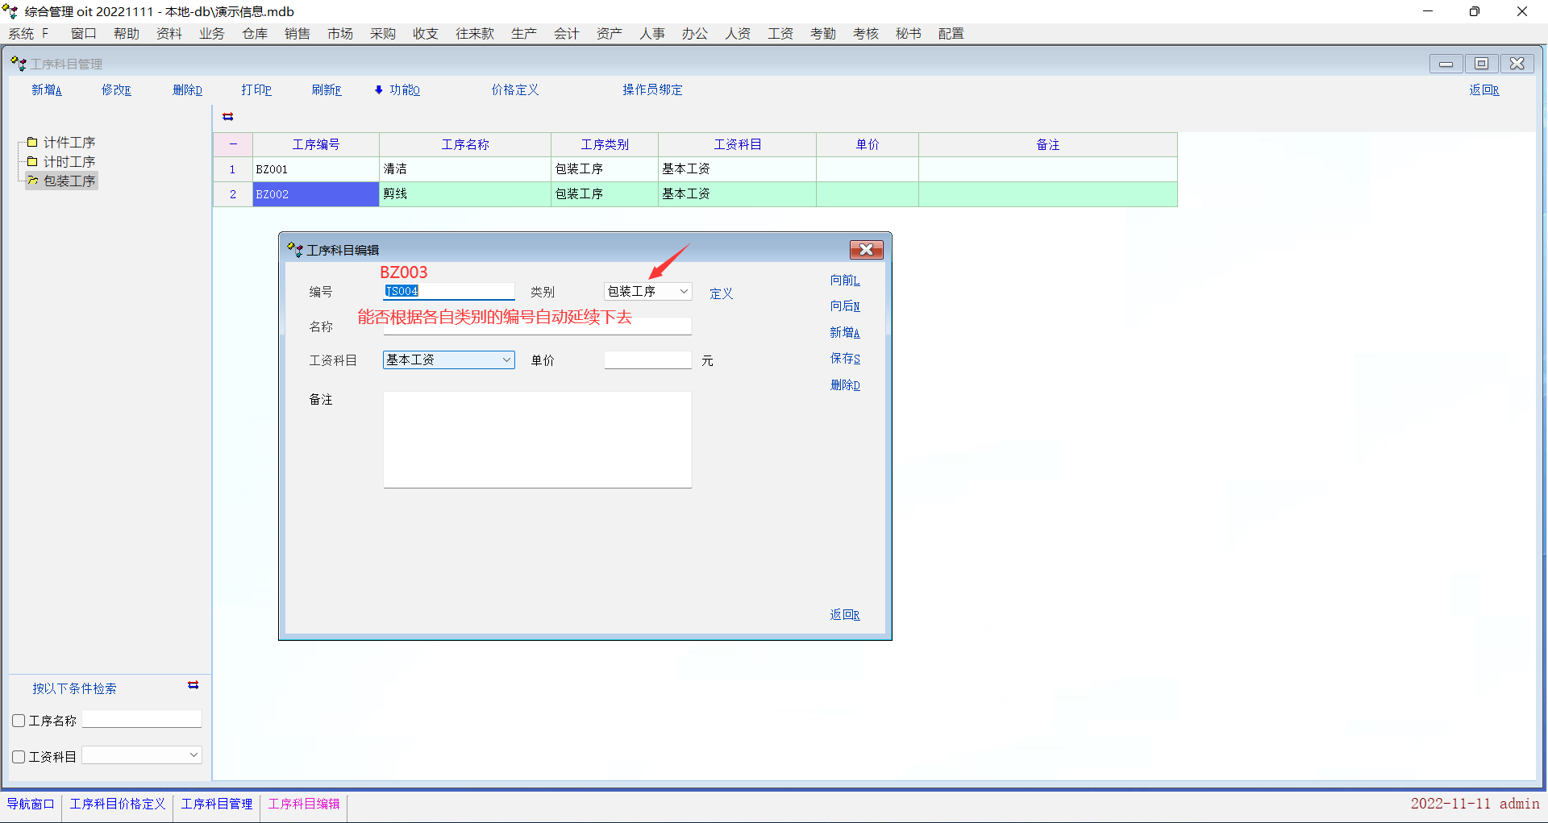Click the 定义 link next to 类别
1548x823 pixels.
click(721, 293)
